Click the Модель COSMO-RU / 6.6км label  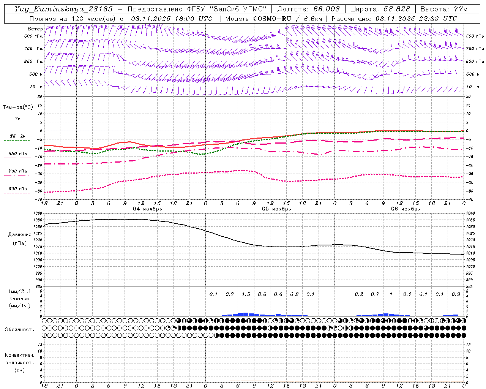(x=274, y=19)
